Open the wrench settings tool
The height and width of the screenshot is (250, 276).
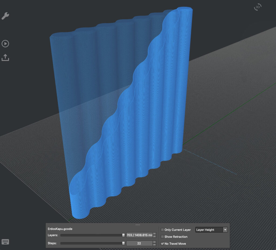pyautogui.click(x=5, y=16)
